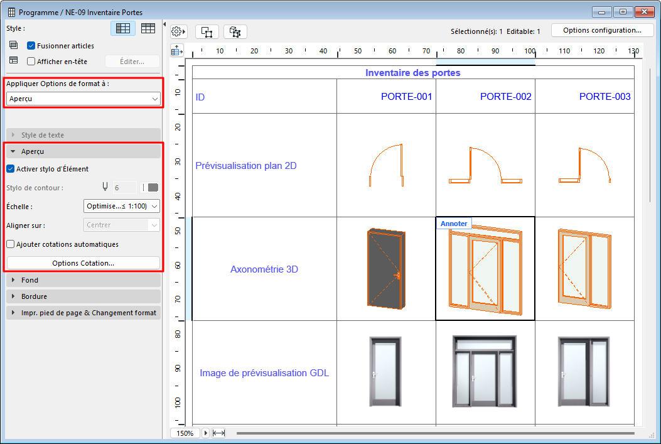
Task: Click the table resize icon beside the ruler
Action: [x=177, y=51]
